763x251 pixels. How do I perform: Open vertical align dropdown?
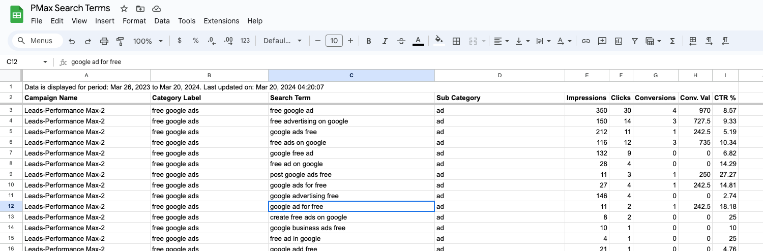click(x=522, y=41)
